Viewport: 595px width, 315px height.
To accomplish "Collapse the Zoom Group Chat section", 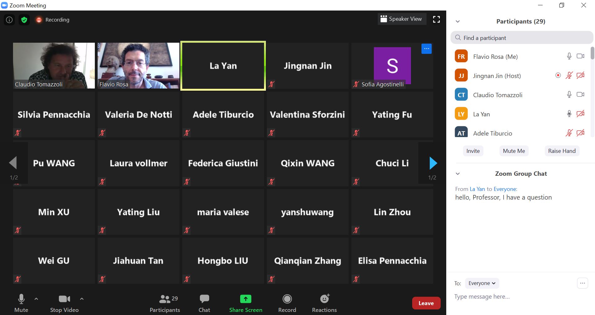I will (x=458, y=174).
